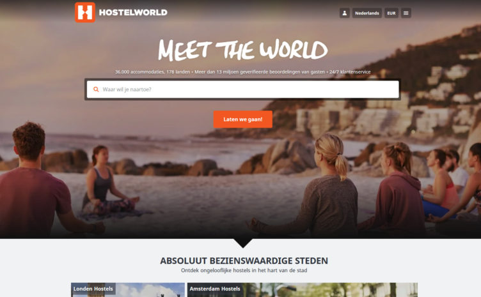
Task: Click the 'Meet the World' headline
Action: click(x=242, y=49)
